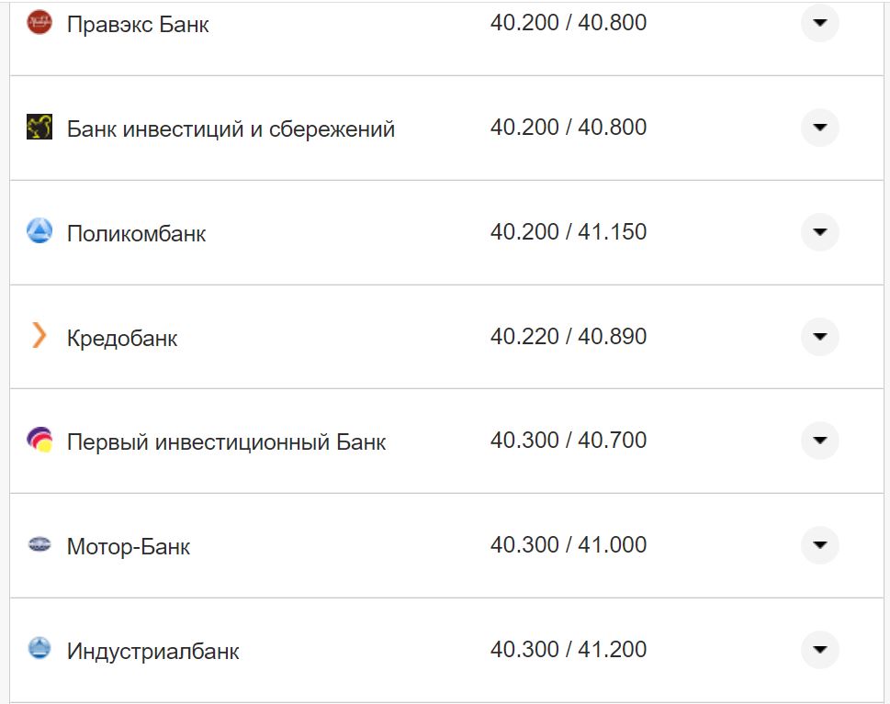Screen dimensions: 890x704
Task: Open the Поликомбанк dropdown arrow
Action: coord(818,232)
